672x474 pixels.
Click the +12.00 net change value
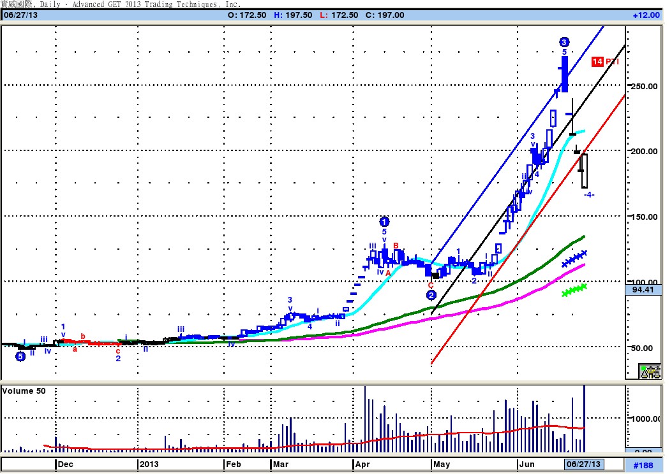[x=646, y=15]
